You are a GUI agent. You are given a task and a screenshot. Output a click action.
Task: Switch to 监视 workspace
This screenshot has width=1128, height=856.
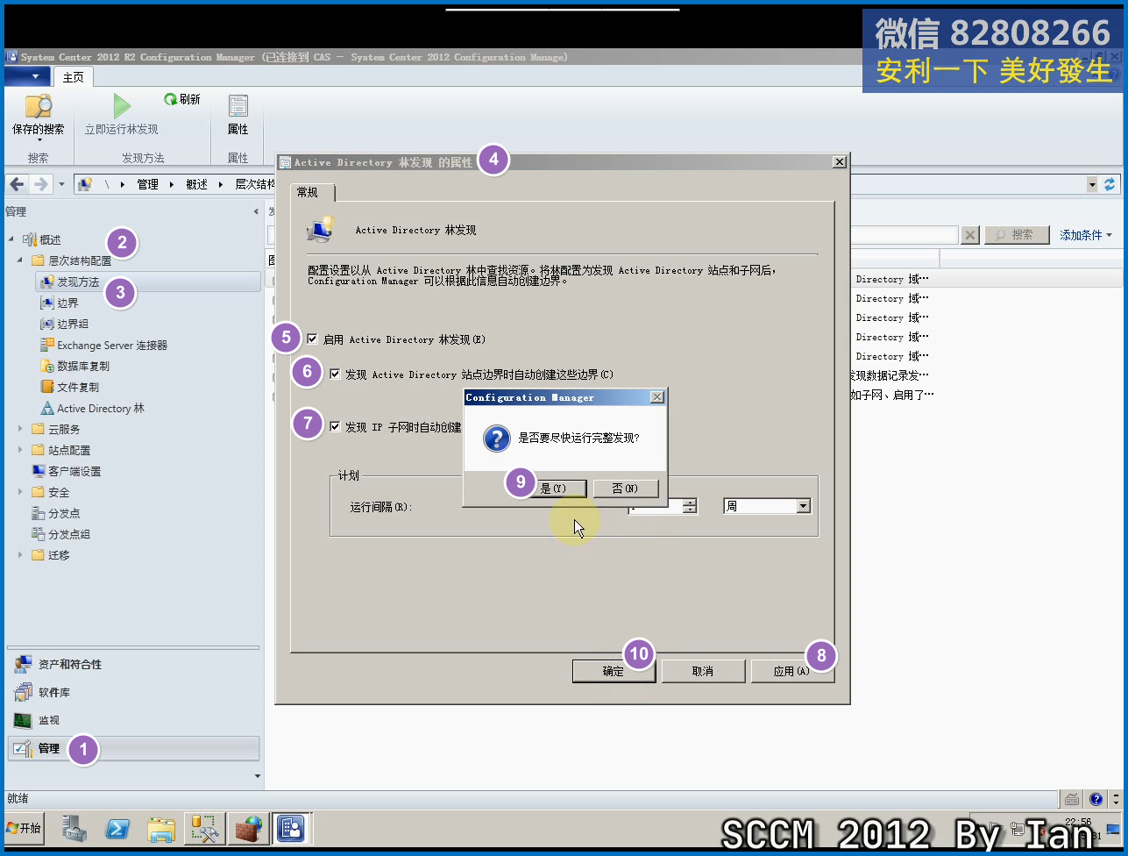pos(132,720)
